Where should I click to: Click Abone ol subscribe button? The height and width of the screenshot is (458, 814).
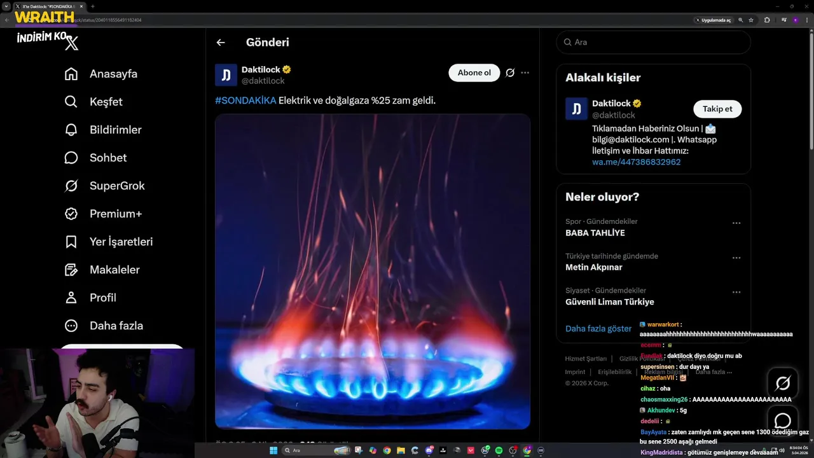(x=474, y=73)
